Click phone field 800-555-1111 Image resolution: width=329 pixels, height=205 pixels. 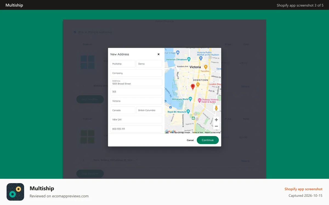coord(136,129)
